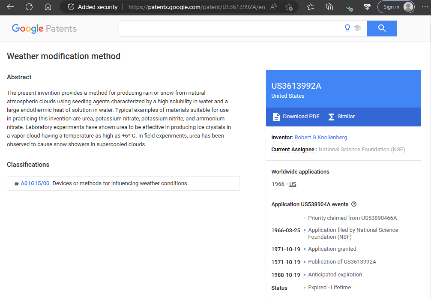This screenshot has height=300, width=431.
Task: Open the browser home page
Action: pyautogui.click(x=48, y=7)
